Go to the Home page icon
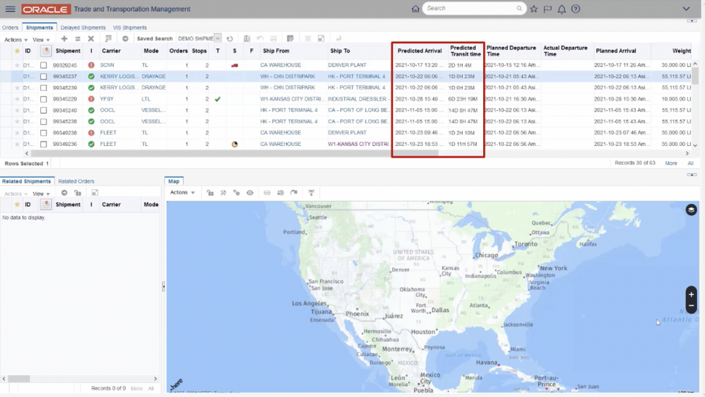This screenshot has width=705, height=397. pos(416,9)
